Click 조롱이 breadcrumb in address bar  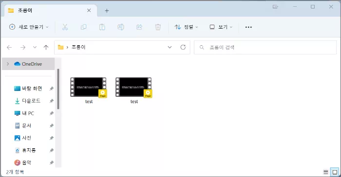pos(78,47)
